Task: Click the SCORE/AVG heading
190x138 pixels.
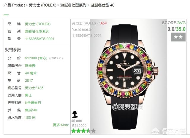Action: click(174, 23)
